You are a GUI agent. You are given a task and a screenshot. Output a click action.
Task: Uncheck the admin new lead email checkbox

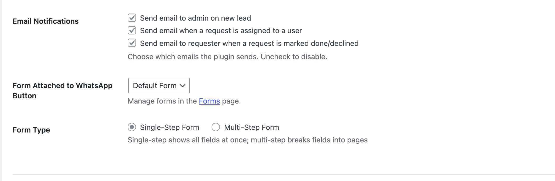(132, 18)
